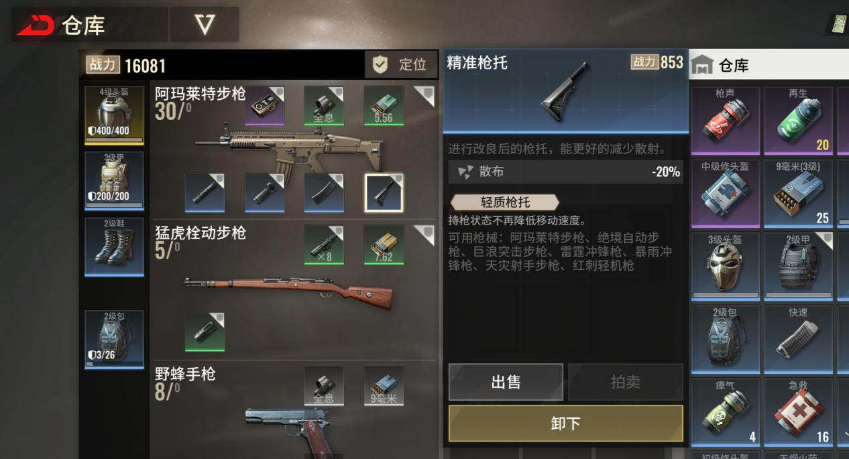The height and width of the screenshot is (459, 849).
Task: Click the 轻质枪托 perk tag
Action: pyautogui.click(x=504, y=202)
